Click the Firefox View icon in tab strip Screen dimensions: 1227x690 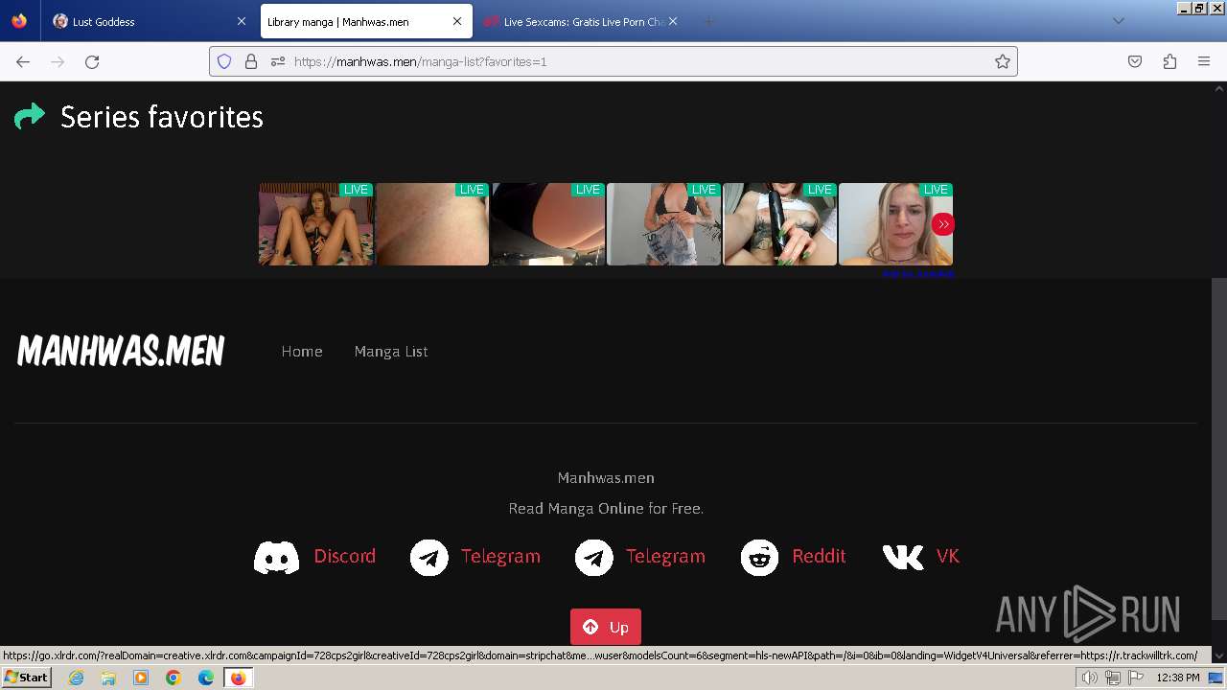19,21
